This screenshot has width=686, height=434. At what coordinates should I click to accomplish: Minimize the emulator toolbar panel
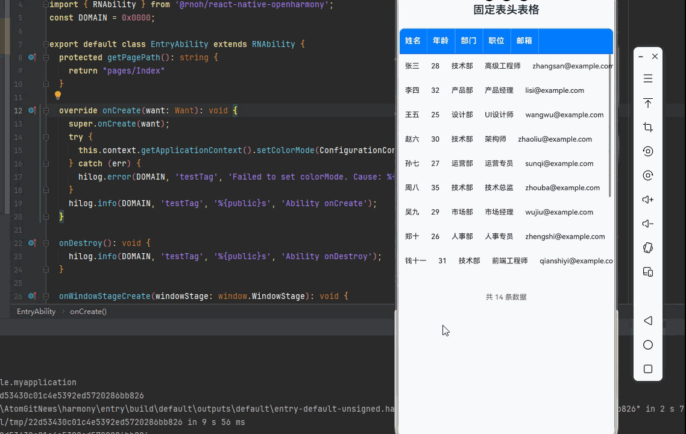click(641, 57)
